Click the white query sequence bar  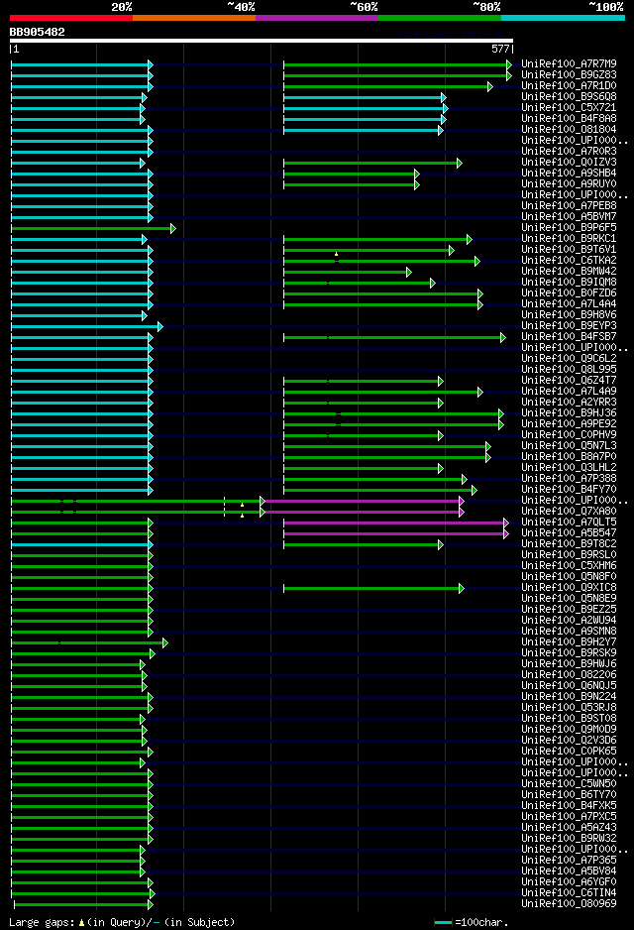coord(262,41)
